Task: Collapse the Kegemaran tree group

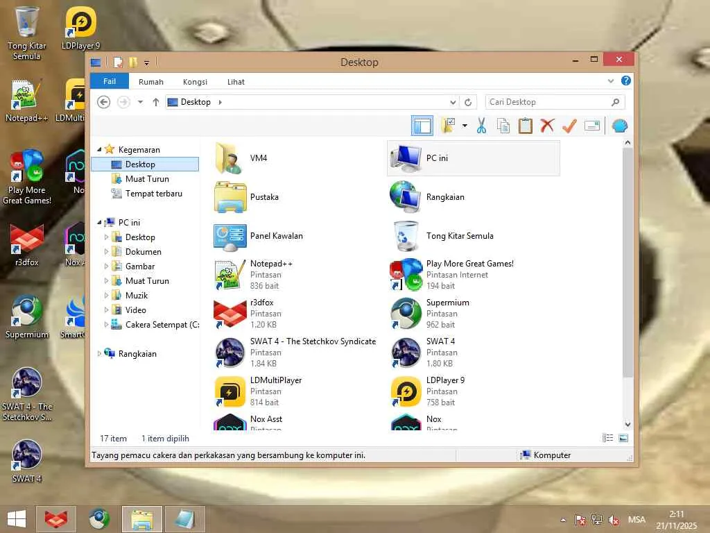Action: point(99,149)
